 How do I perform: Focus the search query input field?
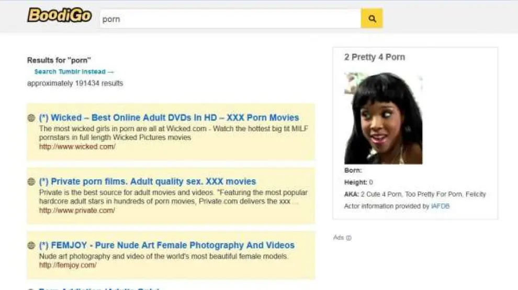tap(230, 19)
